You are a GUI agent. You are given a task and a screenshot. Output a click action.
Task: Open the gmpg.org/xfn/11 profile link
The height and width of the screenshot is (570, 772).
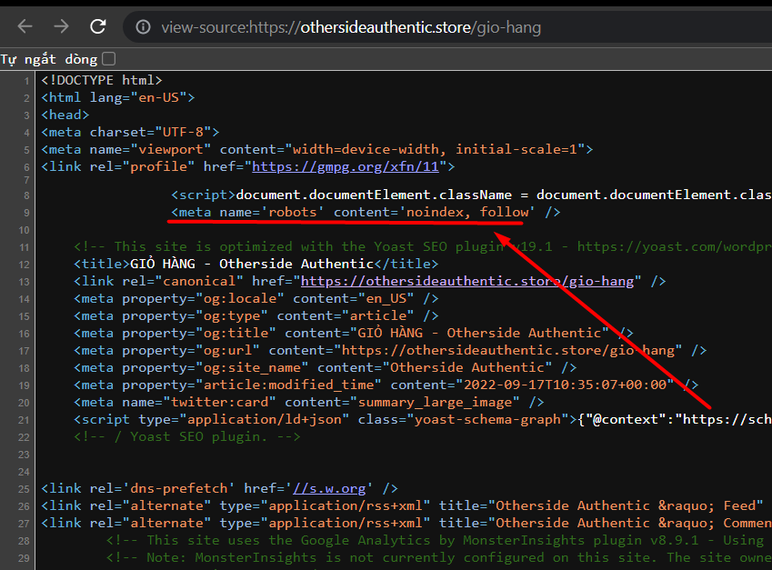(x=346, y=167)
